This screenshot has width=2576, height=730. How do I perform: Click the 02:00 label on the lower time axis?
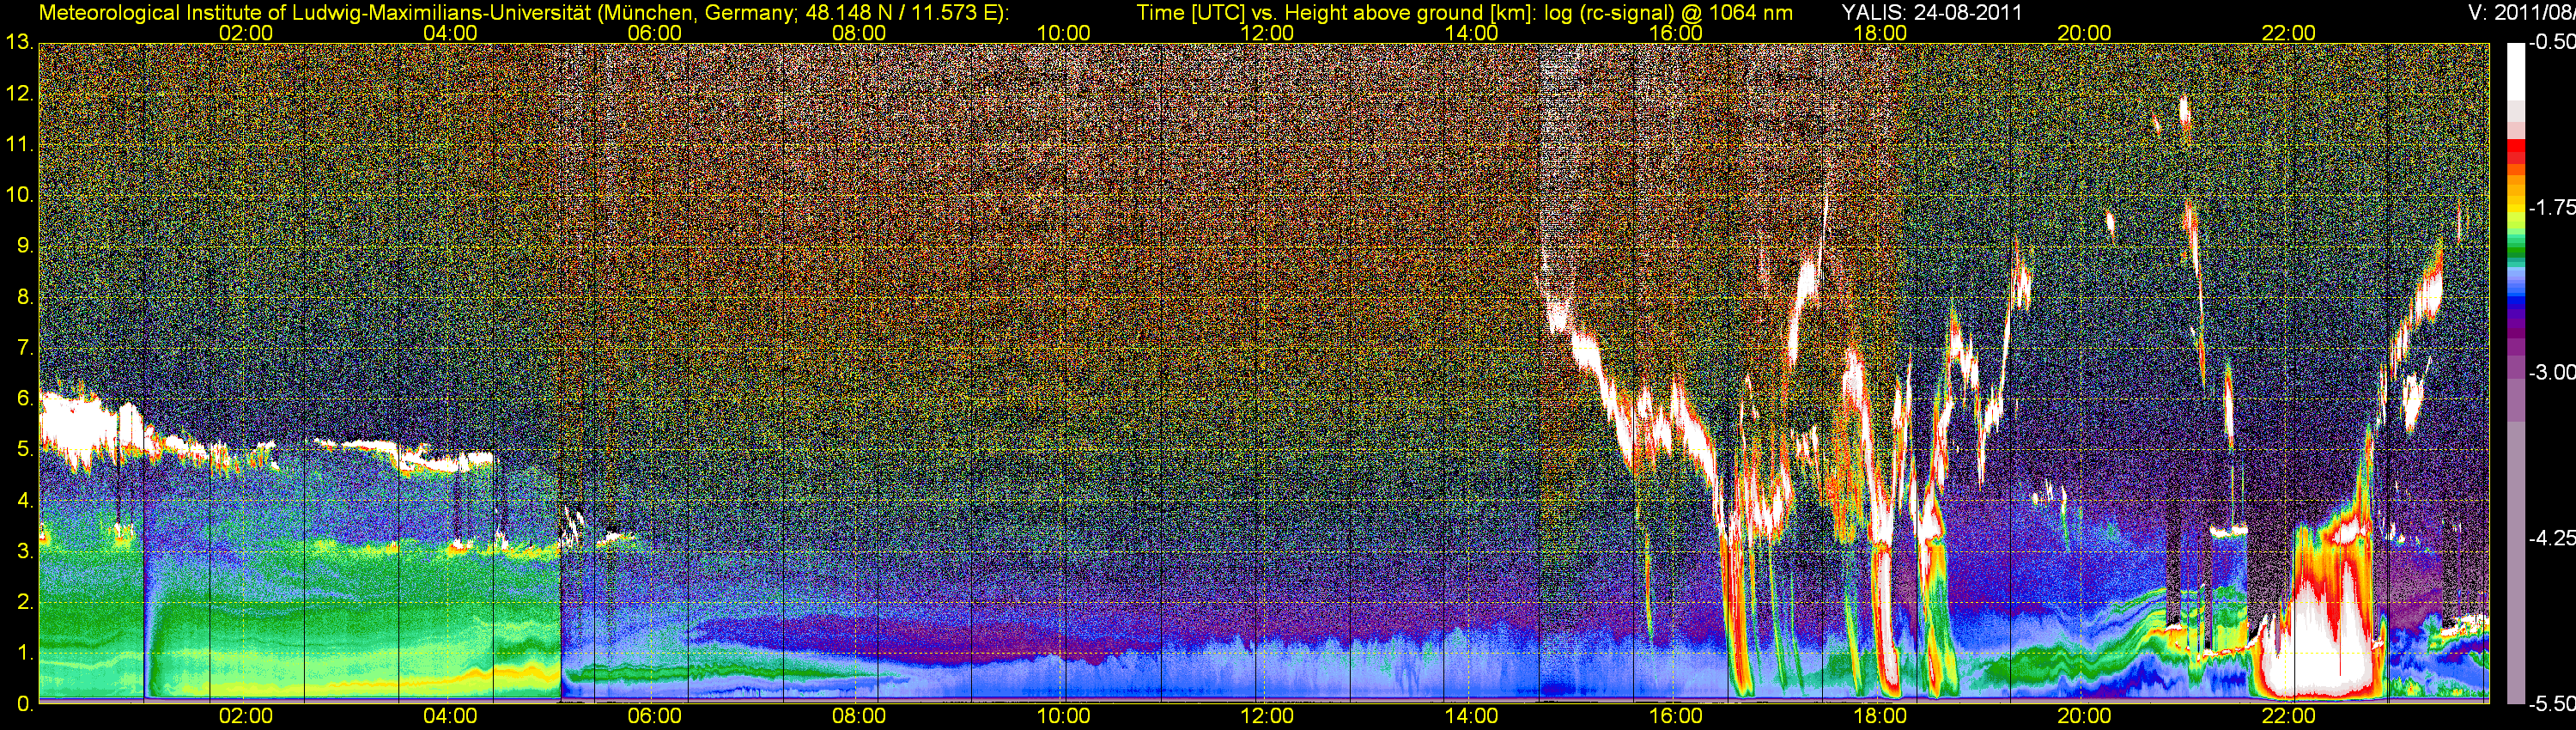tap(246, 716)
